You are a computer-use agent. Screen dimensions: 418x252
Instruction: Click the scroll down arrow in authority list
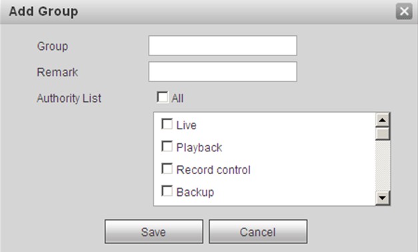point(383,198)
